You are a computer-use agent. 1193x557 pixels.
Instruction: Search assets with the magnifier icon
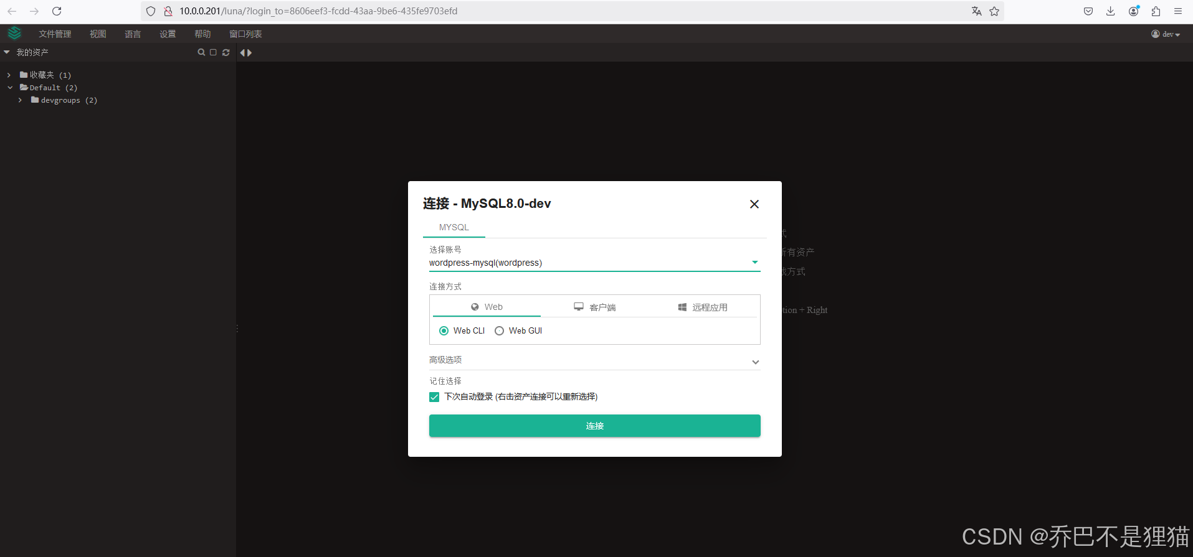click(x=201, y=52)
